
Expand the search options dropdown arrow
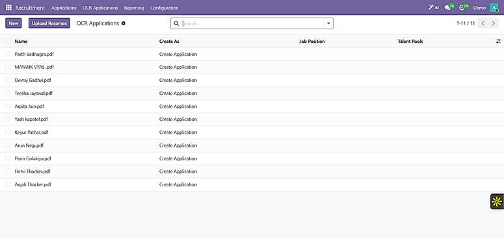tap(328, 23)
